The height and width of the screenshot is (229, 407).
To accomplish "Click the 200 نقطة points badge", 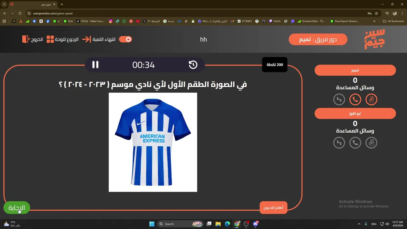I will [x=275, y=65].
